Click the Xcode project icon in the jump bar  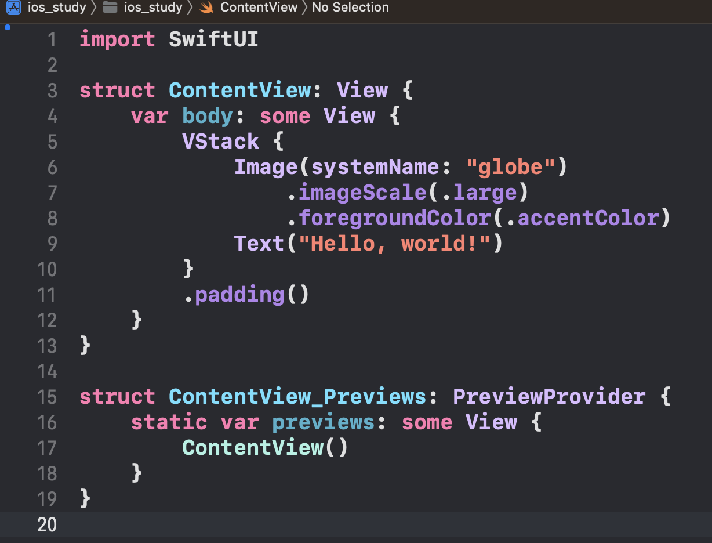(x=13, y=8)
